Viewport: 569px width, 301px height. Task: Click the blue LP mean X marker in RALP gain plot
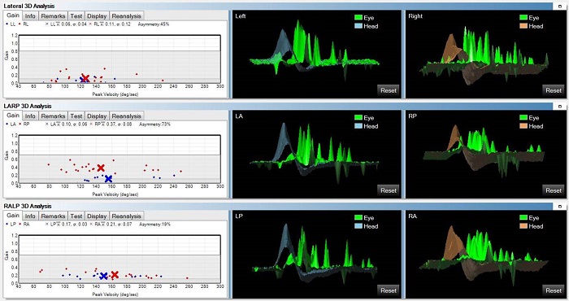pos(103,276)
